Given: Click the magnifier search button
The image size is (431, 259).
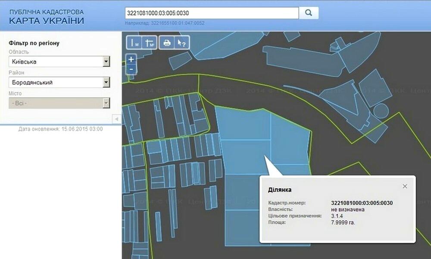Looking at the screenshot, I should coord(309,13).
